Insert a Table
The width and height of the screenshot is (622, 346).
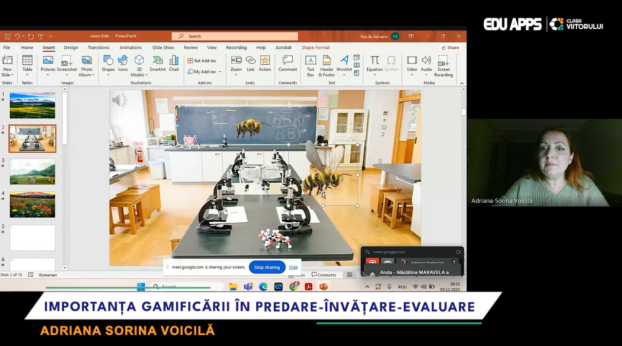pos(27,66)
